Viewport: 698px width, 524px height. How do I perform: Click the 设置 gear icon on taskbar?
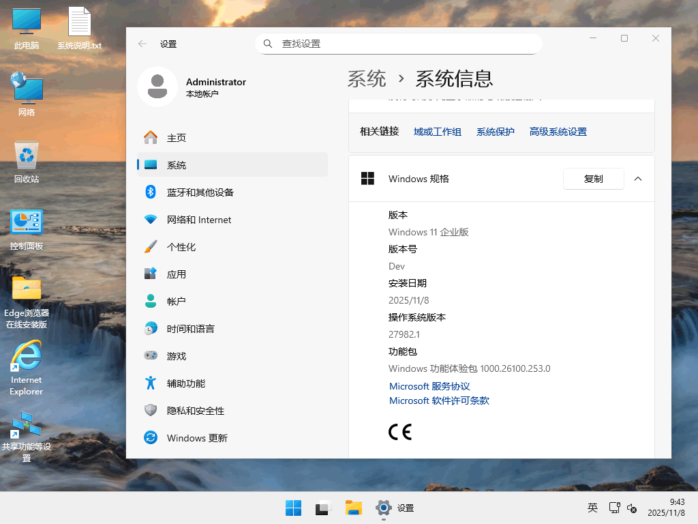[x=383, y=508]
